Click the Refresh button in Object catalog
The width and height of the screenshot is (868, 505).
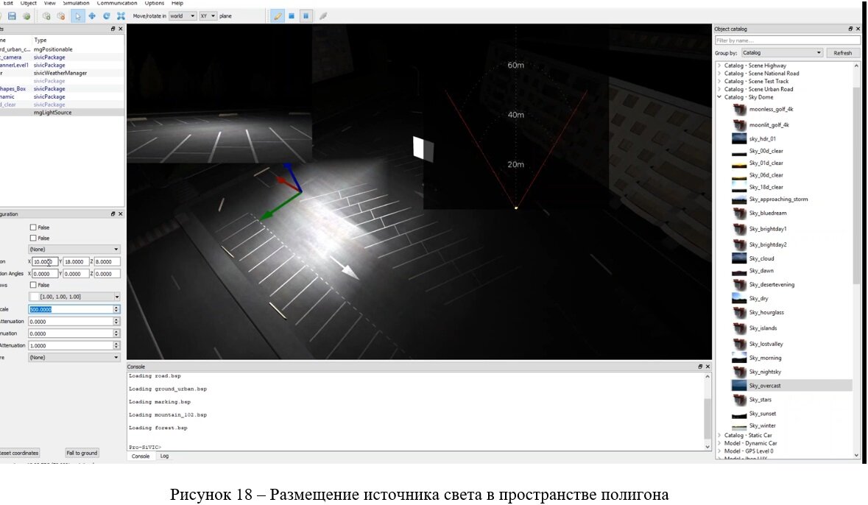(x=842, y=52)
